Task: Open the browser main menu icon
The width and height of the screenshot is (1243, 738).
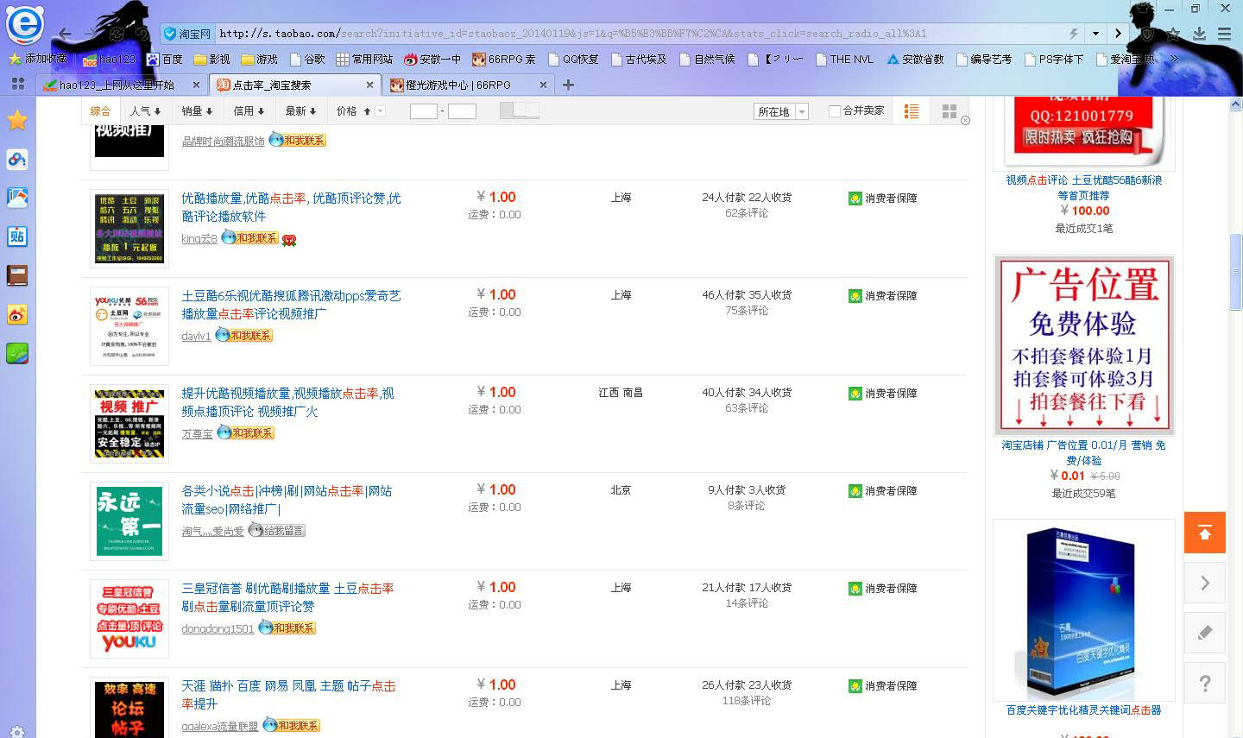Action: point(1224,34)
